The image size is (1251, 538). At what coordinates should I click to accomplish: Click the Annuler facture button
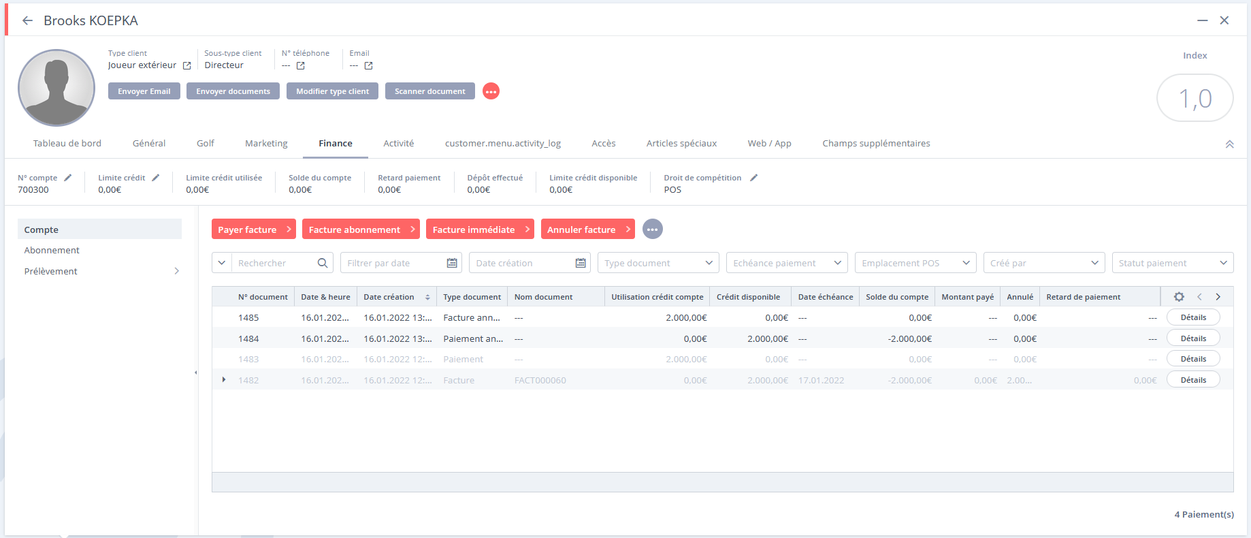pos(588,230)
